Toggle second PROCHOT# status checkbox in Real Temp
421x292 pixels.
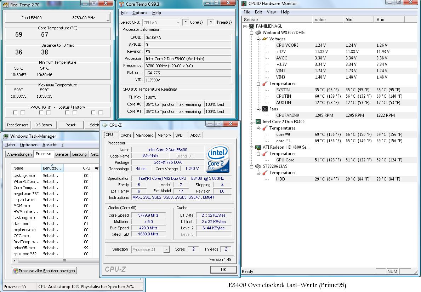pyautogui.click(x=23, y=113)
